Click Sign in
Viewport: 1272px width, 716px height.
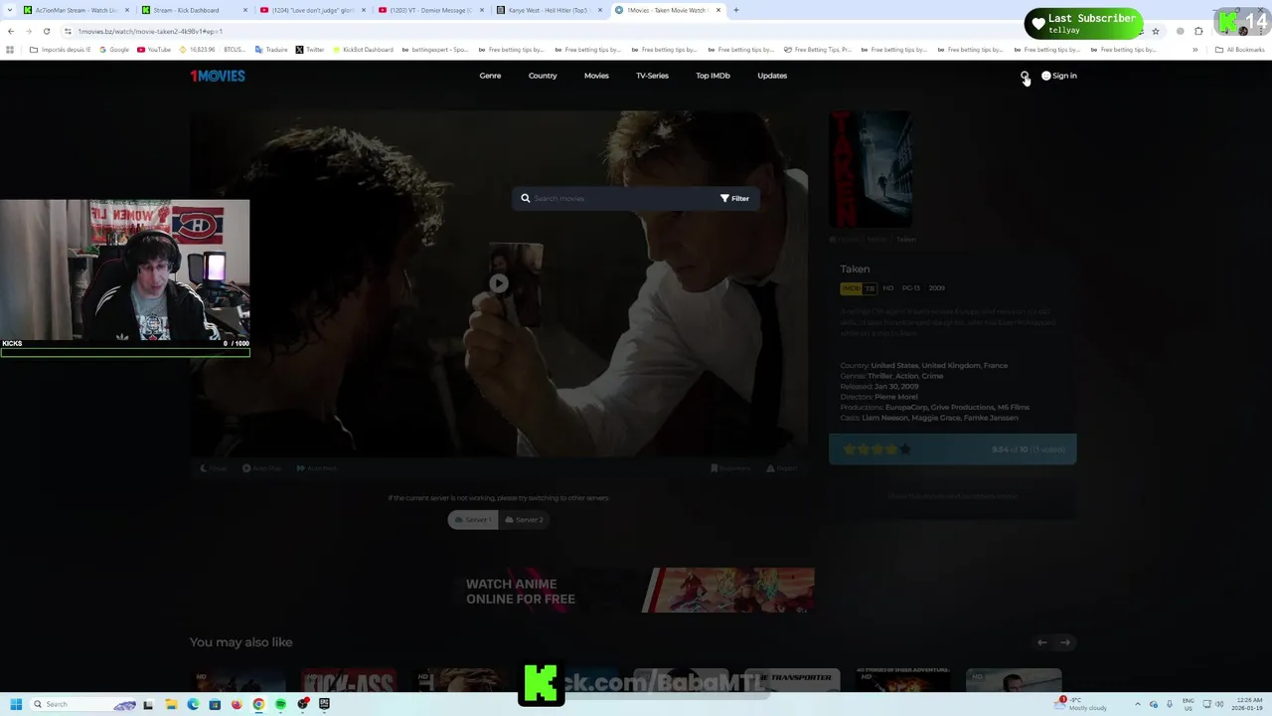pyautogui.click(x=1059, y=76)
